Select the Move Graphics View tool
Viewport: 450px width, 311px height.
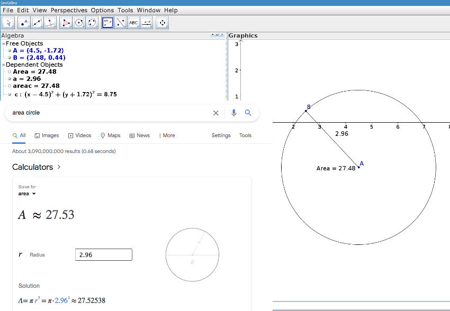coord(163,22)
